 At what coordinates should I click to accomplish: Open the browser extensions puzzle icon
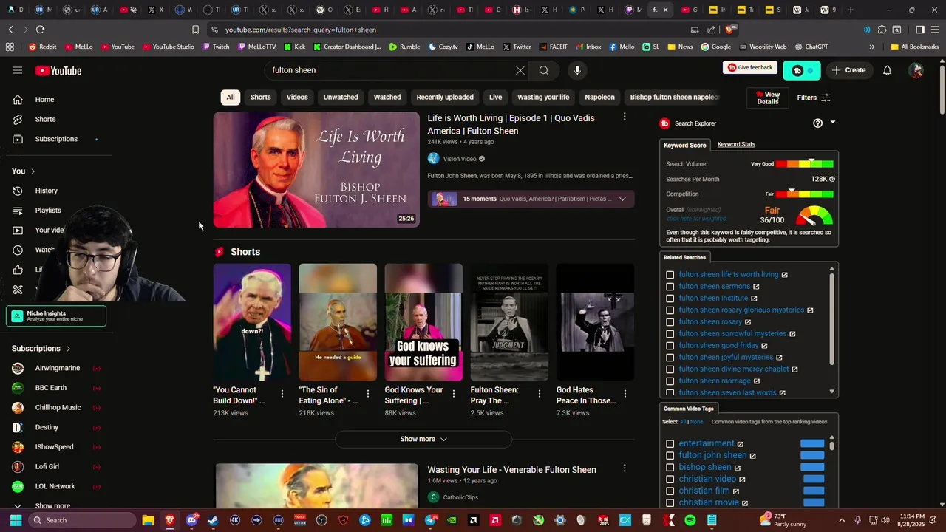[882, 30]
